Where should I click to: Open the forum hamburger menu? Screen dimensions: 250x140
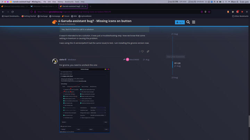pyautogui.click(x=193, y=22)
